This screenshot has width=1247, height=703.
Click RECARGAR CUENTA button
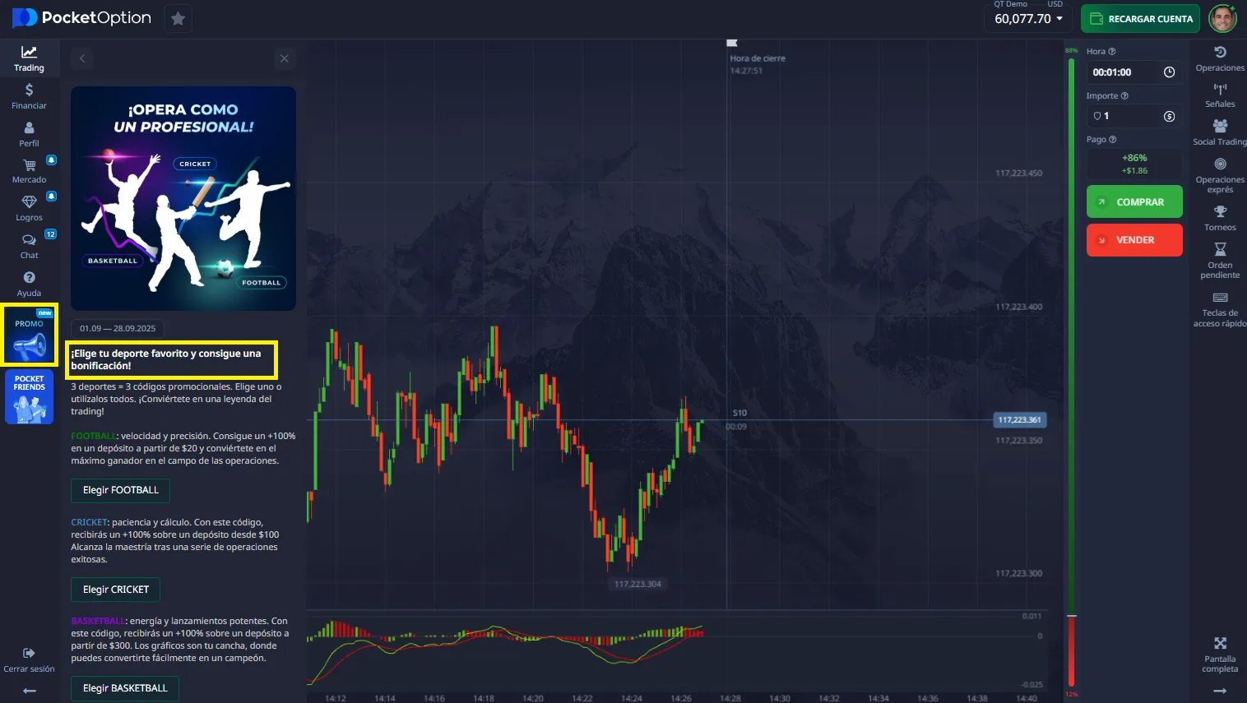pos(1141,18)
